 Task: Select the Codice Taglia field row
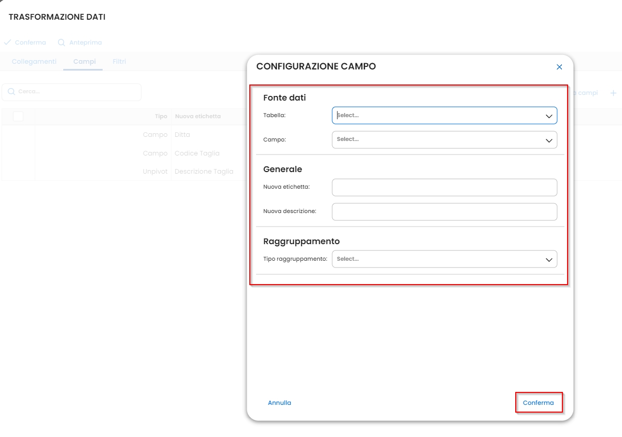[x=197, y=153]
